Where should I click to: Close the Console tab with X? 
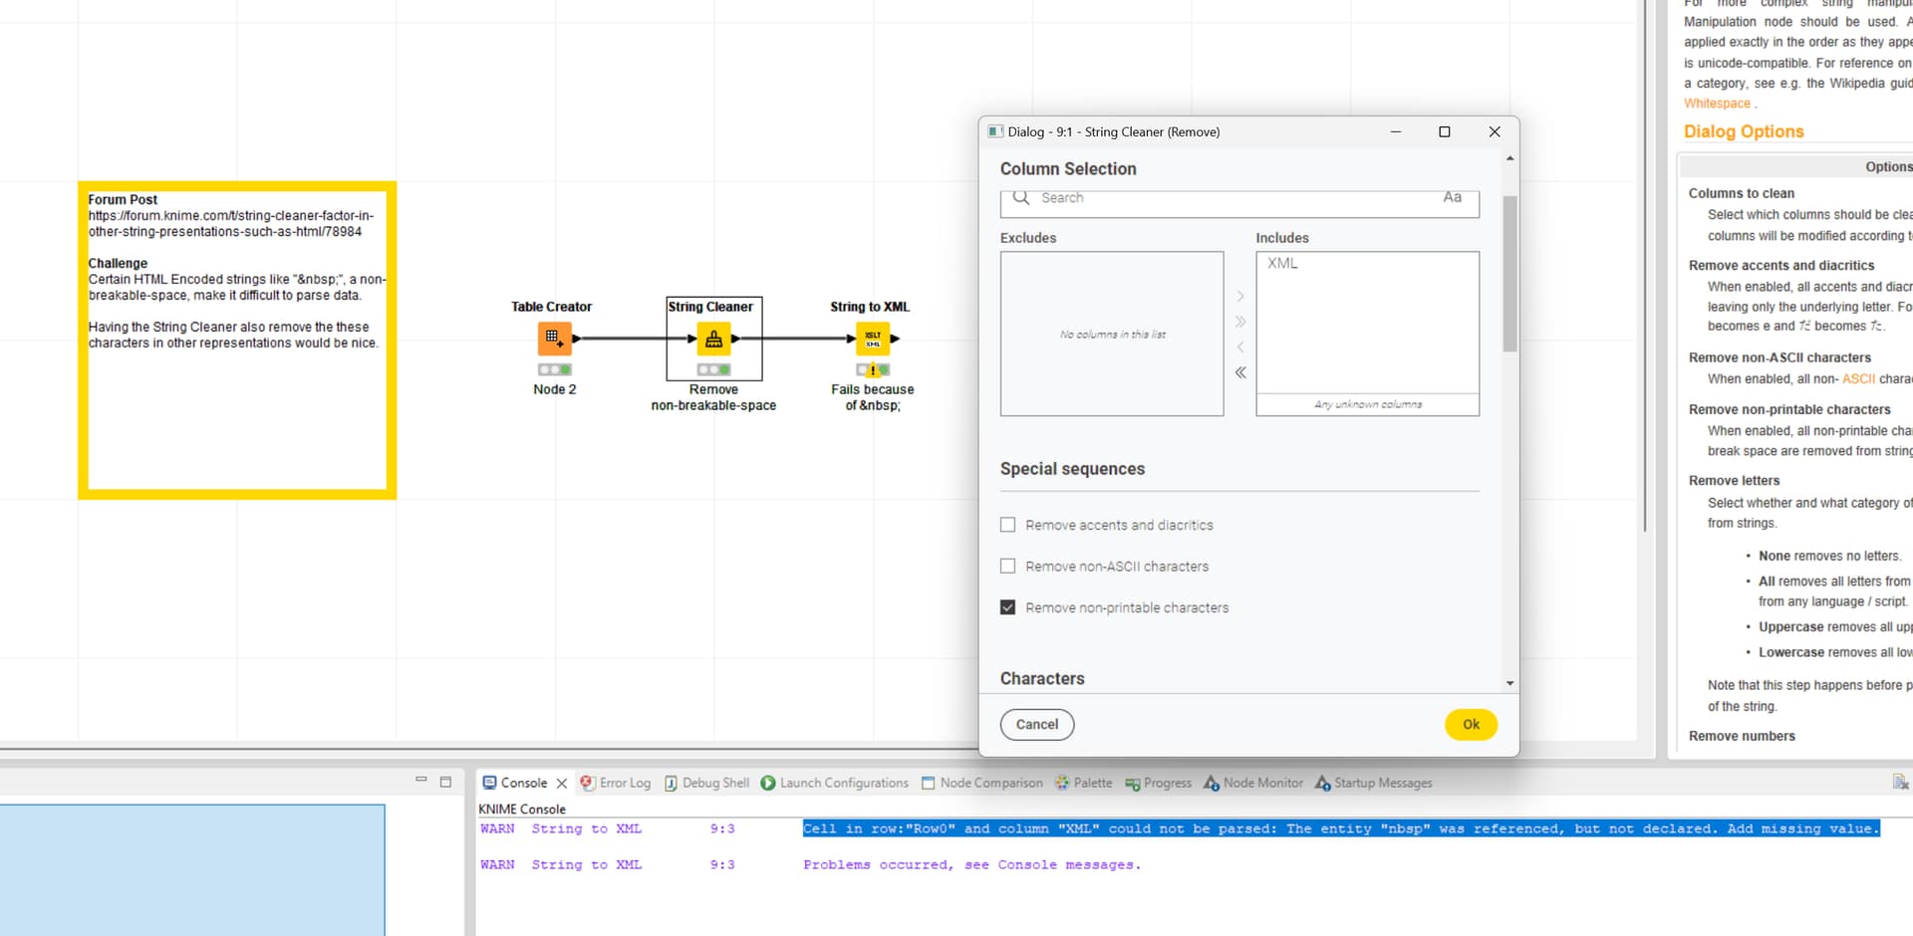(562, 784)
